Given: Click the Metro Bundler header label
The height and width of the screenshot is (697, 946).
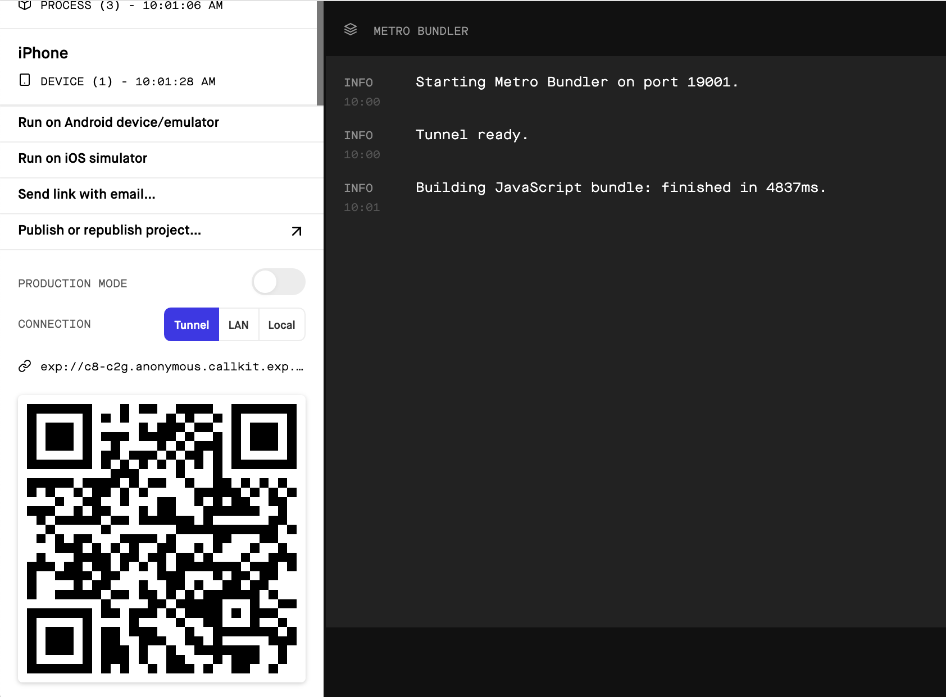Looking at the screenshot, I should (x=421, y=31).
